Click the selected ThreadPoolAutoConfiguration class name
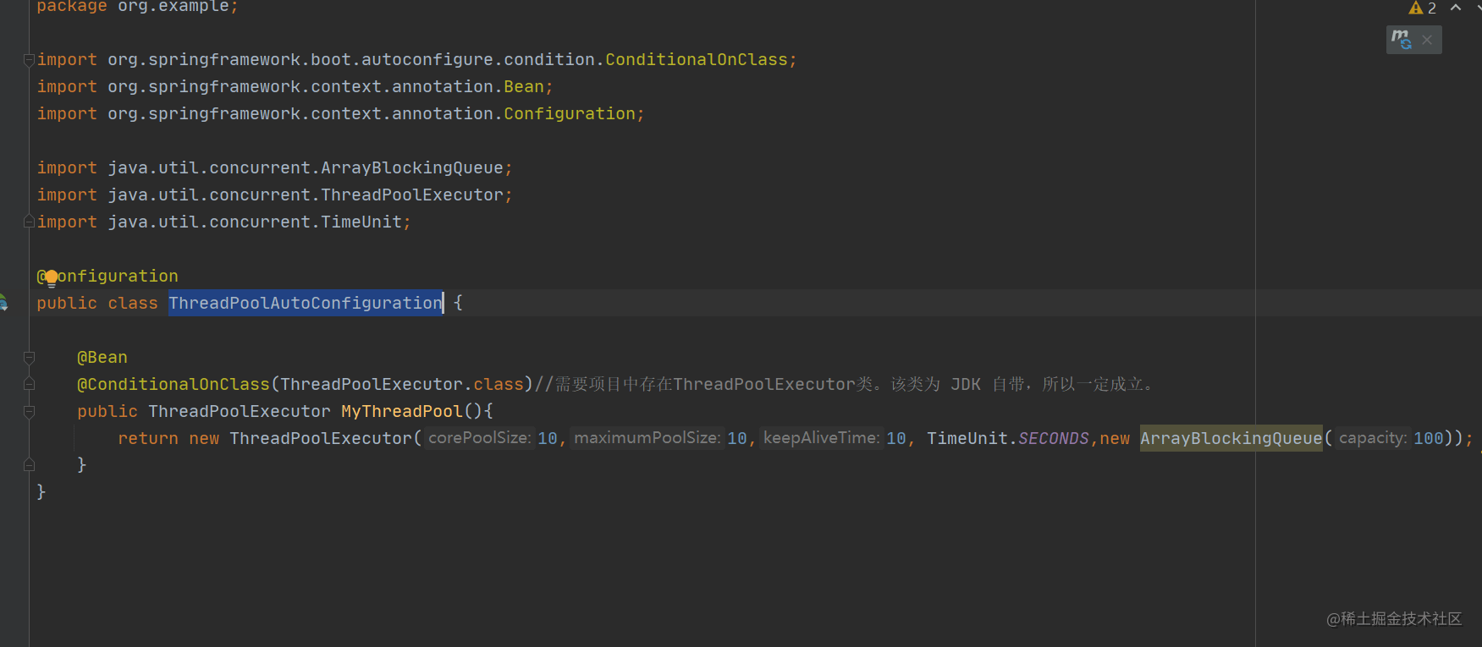The image size is (1482, 647). (305, 303)
